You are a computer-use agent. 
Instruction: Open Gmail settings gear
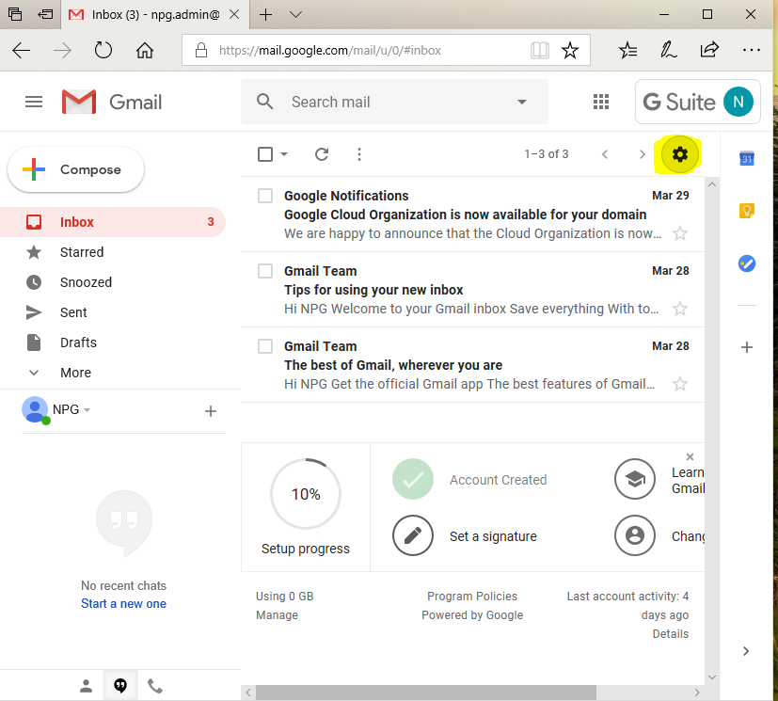[x=680, y=154]
